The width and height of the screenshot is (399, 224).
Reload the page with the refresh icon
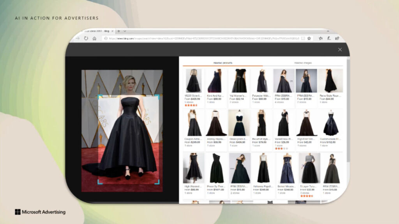(x=86, y=39)
